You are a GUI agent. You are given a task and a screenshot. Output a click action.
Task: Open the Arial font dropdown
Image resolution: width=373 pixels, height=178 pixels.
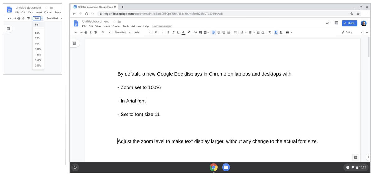[143, 32]
